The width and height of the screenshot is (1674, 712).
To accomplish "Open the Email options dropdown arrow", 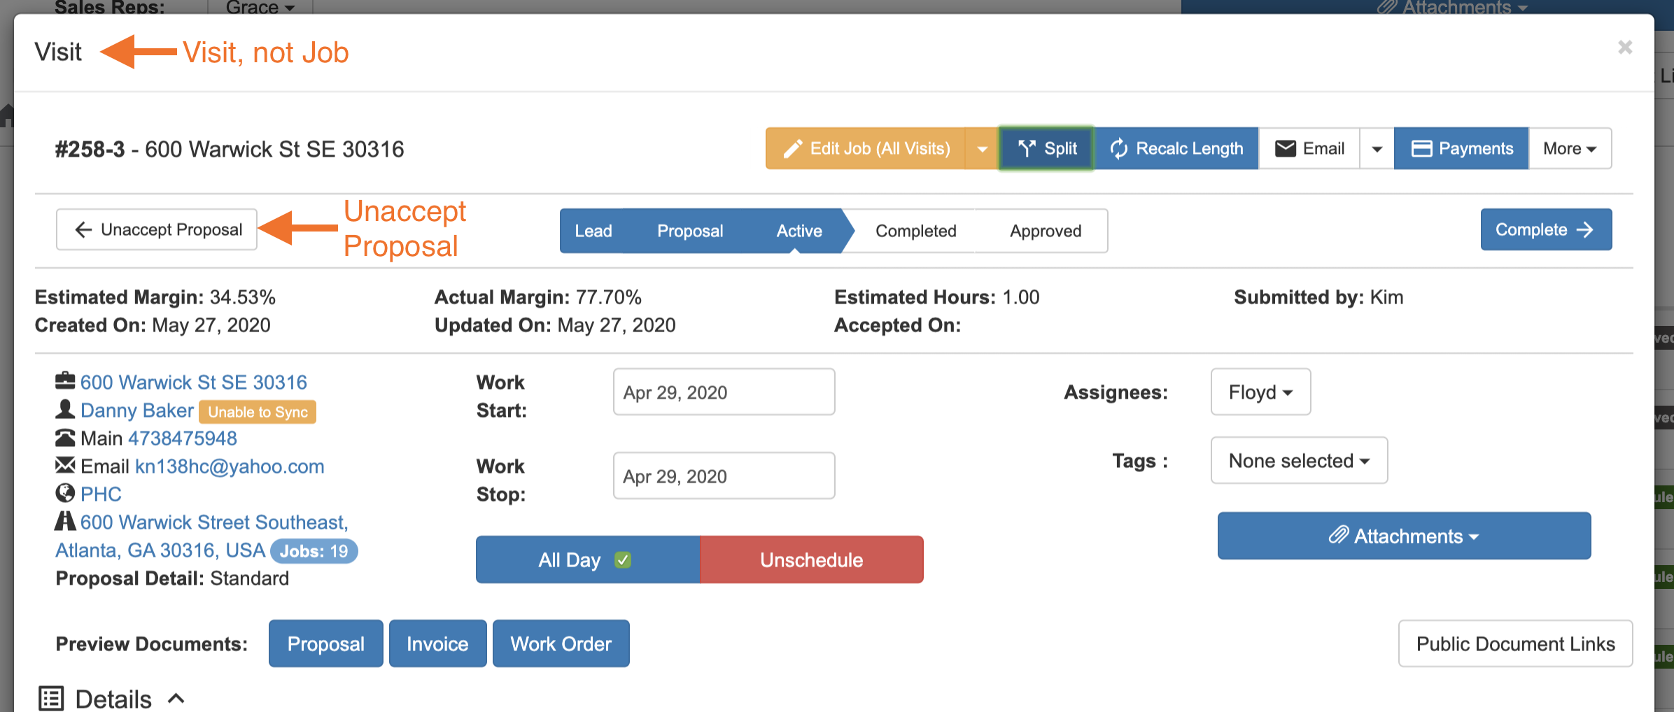I will point(1377,148).
